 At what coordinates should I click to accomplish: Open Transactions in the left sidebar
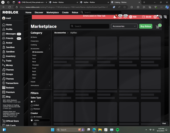[10, 83]
